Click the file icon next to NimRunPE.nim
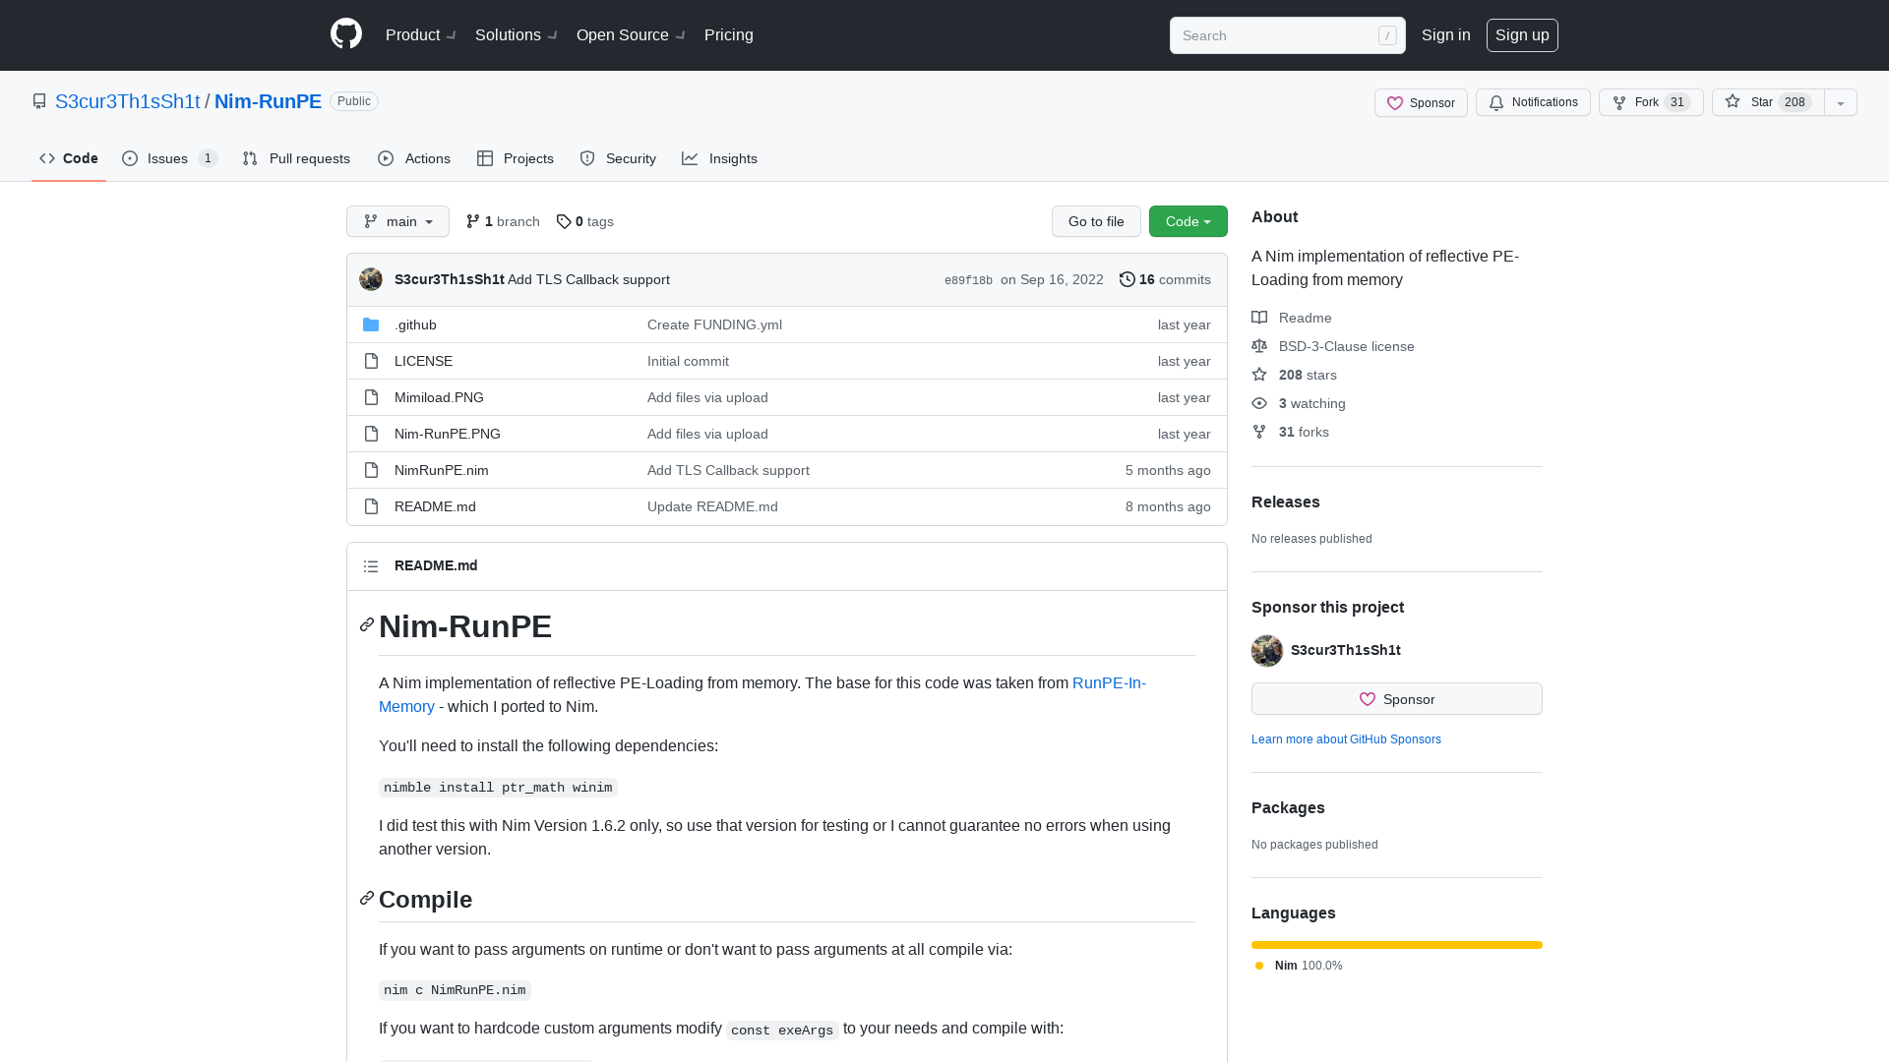 [371, 470]
